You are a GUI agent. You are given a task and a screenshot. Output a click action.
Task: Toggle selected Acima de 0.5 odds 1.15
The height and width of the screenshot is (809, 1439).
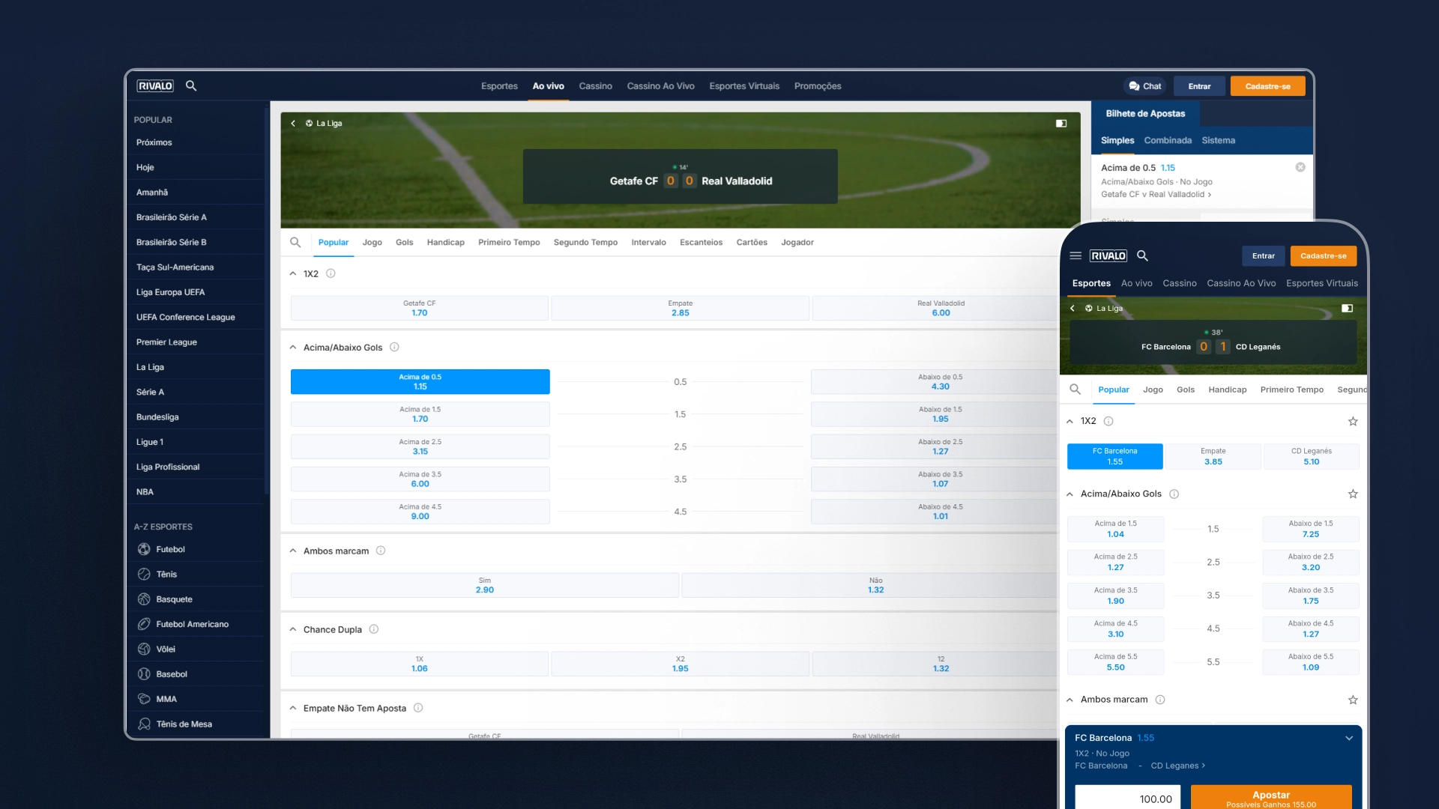[420, 382]
